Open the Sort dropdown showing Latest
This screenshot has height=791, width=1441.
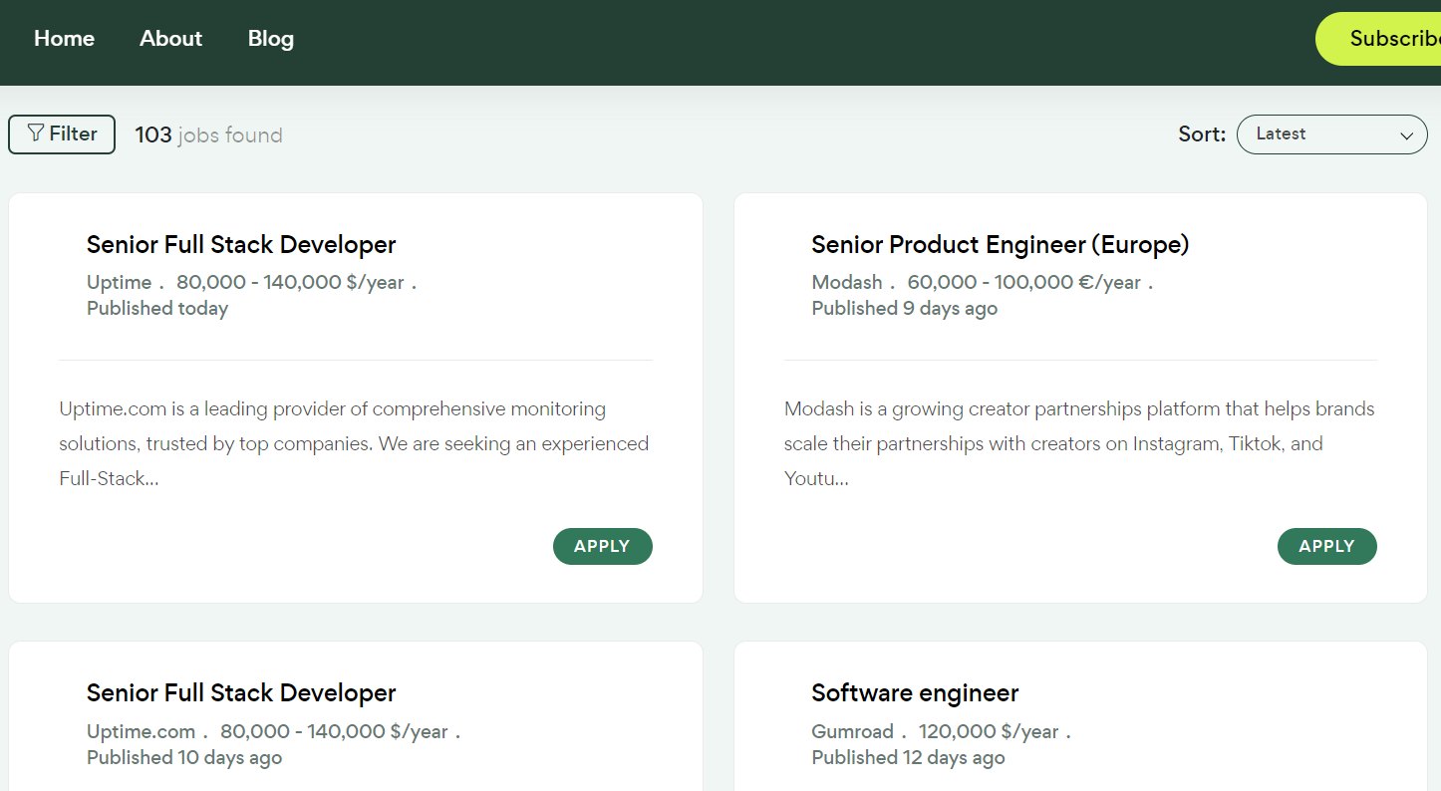point(1331,134)
